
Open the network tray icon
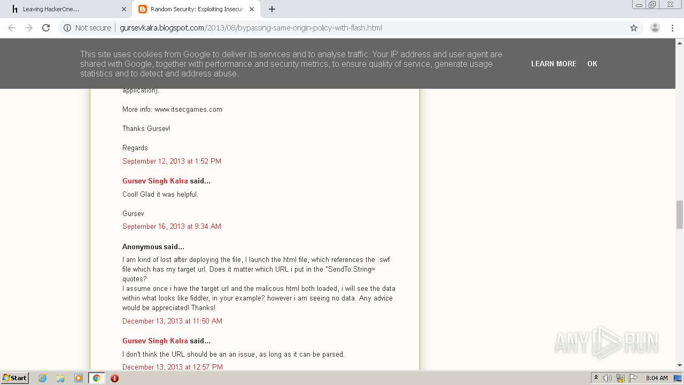click(620, 378)
